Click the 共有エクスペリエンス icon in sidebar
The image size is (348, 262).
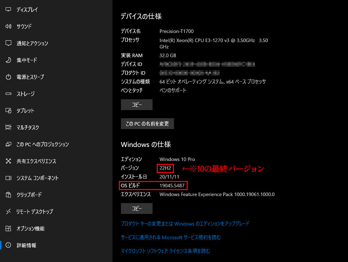tap(9, 161)
